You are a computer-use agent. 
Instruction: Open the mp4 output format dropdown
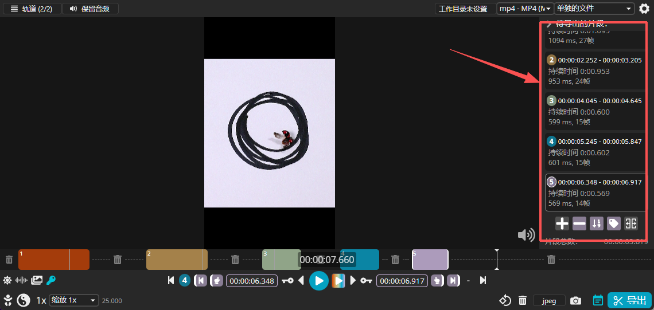[x=525, y=9]
